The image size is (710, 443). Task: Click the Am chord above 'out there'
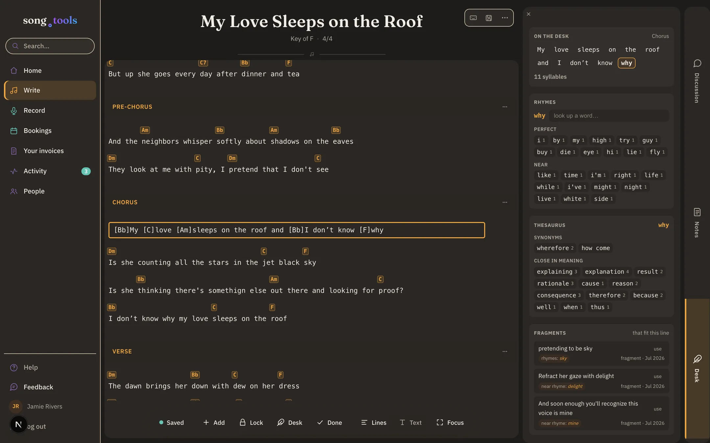coord(274,279)
